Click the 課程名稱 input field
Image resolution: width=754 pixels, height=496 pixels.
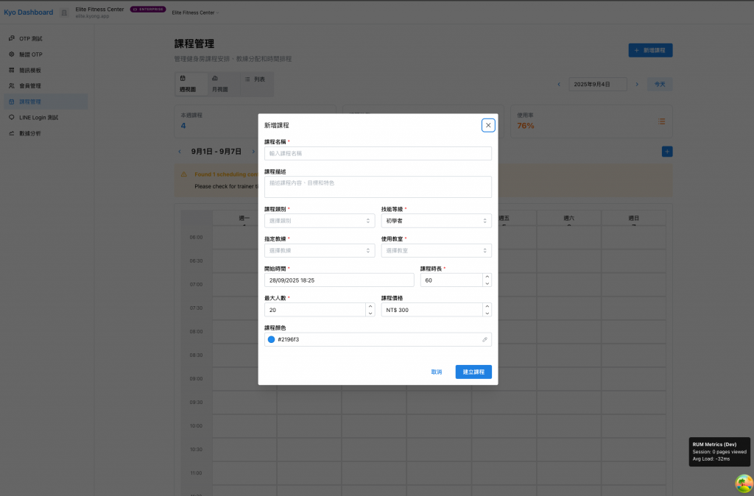378,153
